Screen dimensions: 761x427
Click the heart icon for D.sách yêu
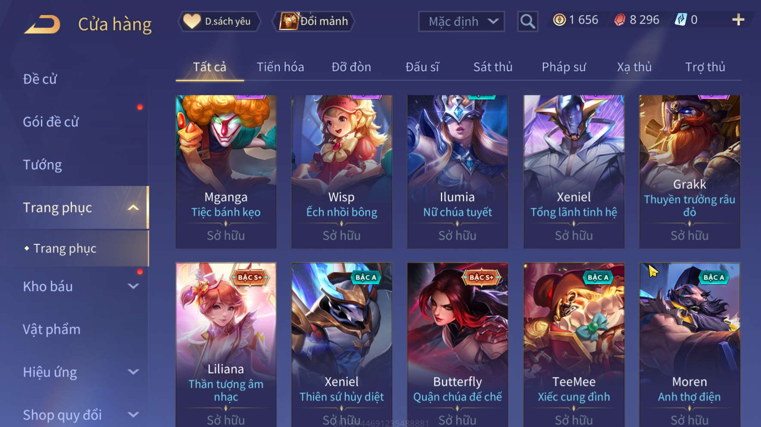tap(192, 21)
